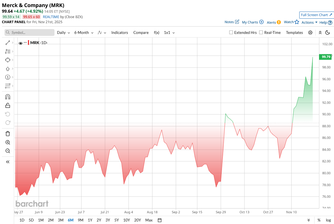The height and width of the screenshot is (224, 334).
Task: Select the 3M range tab
Action: [x=61, y=220]
